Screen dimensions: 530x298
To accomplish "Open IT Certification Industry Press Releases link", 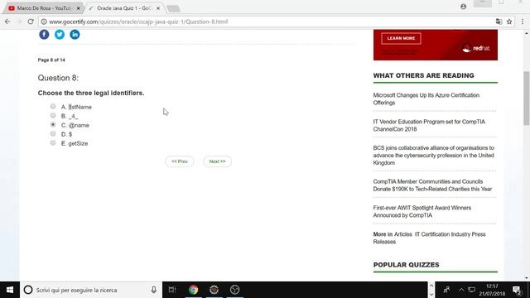I will (429, 238).
